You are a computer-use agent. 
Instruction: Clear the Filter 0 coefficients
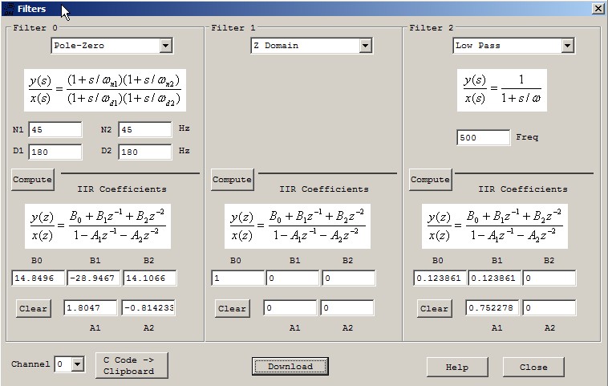point(33,308)
